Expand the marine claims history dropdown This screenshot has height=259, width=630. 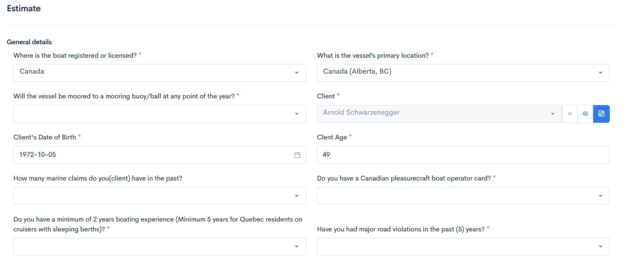(160, 196)
